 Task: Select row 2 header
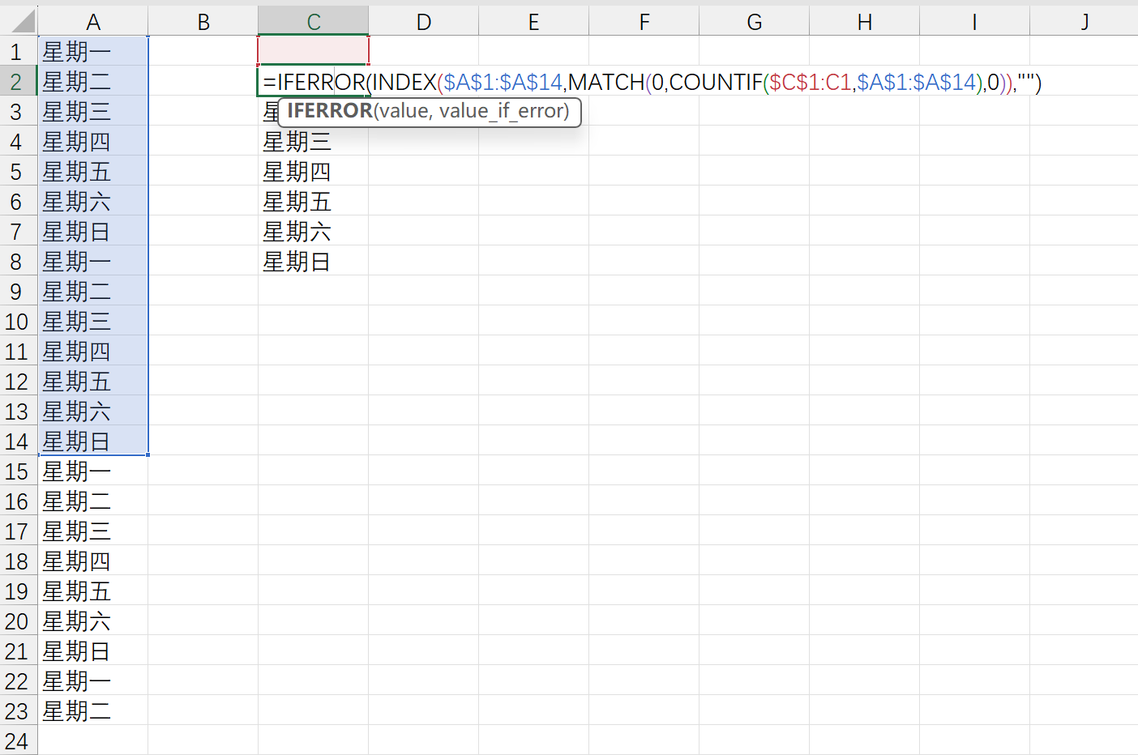coord(19,81)
